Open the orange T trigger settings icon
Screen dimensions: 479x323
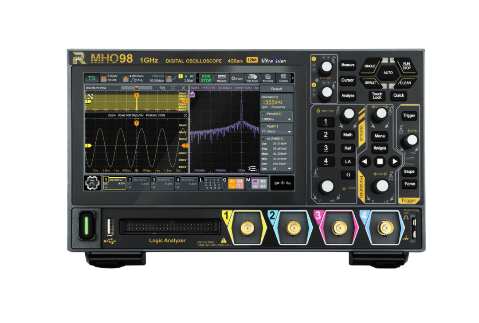tap(169, 79)
